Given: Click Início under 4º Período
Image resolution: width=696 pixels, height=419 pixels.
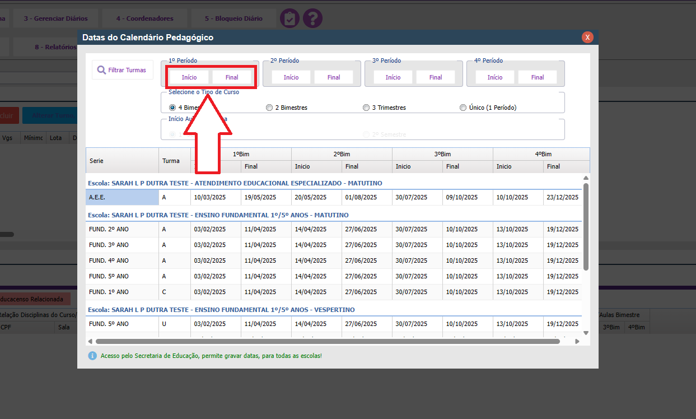Looking at the screenshot, I should pos(495,77).
